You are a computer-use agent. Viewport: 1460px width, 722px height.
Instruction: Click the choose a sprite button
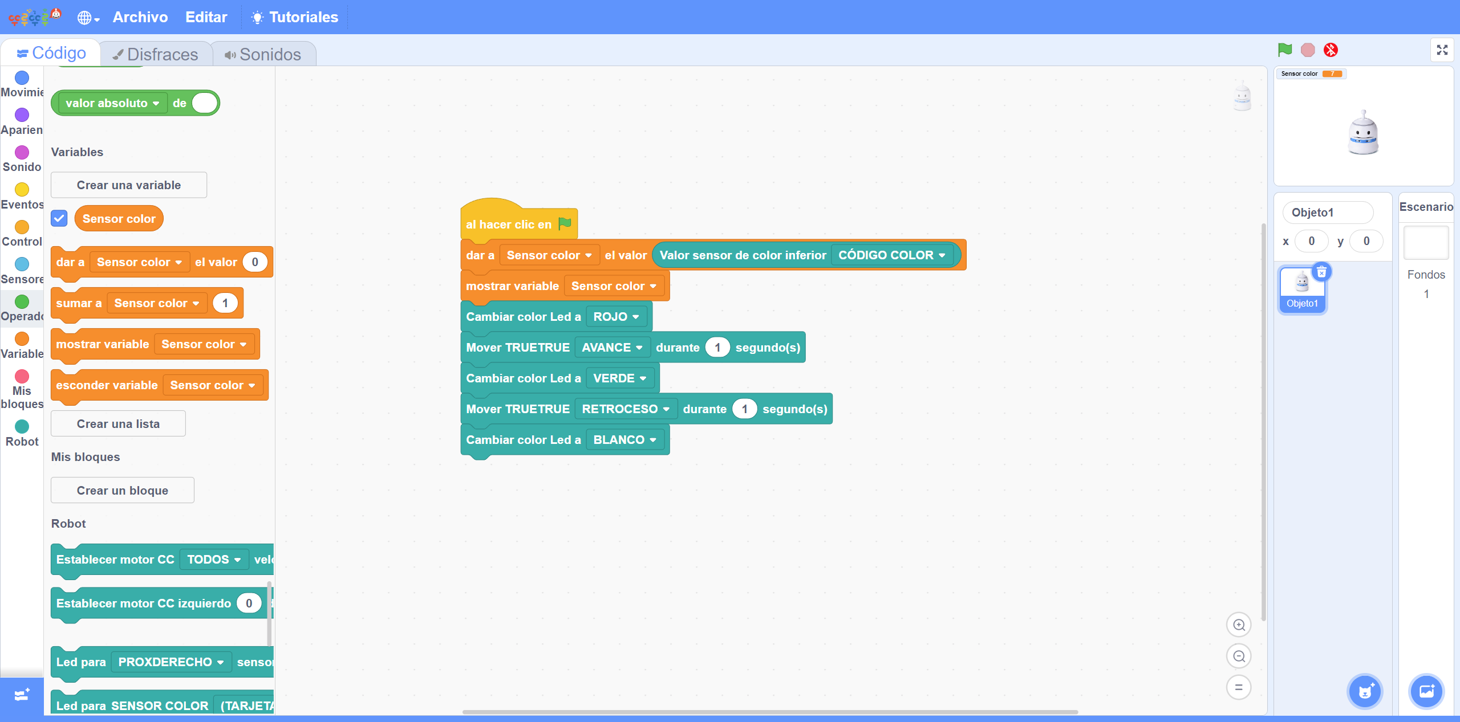pyautogui.click(x=1365, y=692)
